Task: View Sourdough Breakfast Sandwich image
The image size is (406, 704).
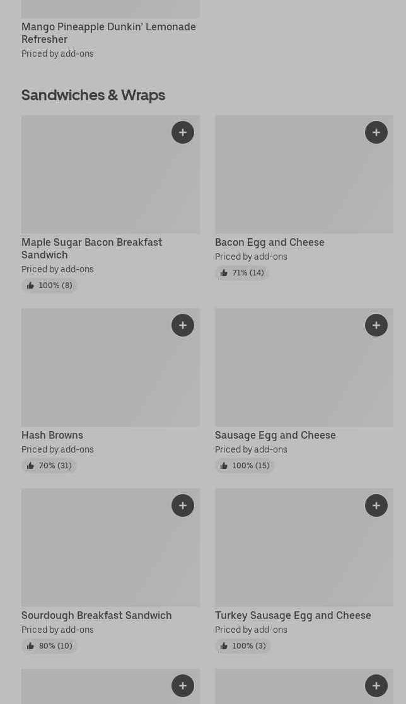Action: click(110, 548)
